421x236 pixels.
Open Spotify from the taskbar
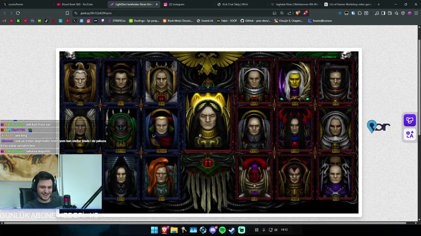(x=222, y=230)
